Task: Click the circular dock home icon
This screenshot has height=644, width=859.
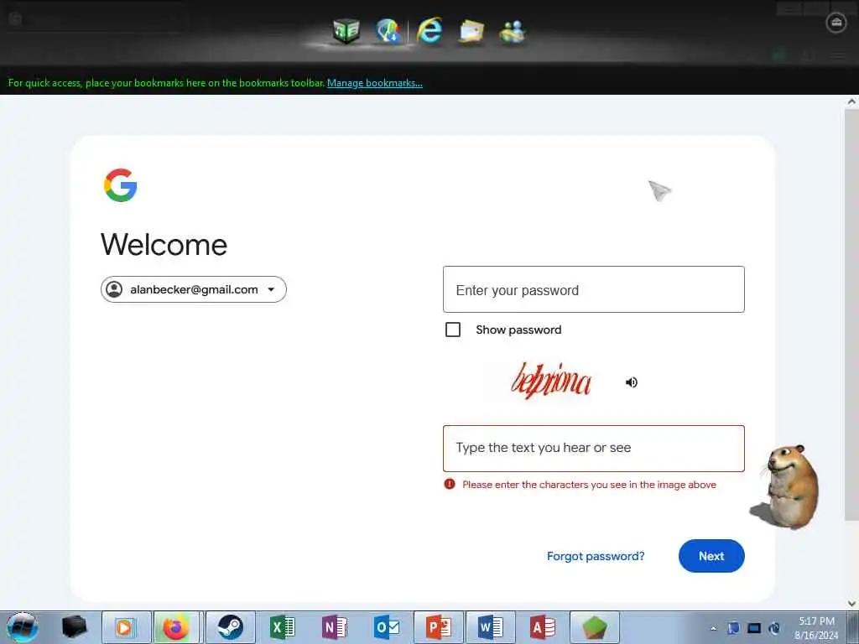Action: pos(836,23)
